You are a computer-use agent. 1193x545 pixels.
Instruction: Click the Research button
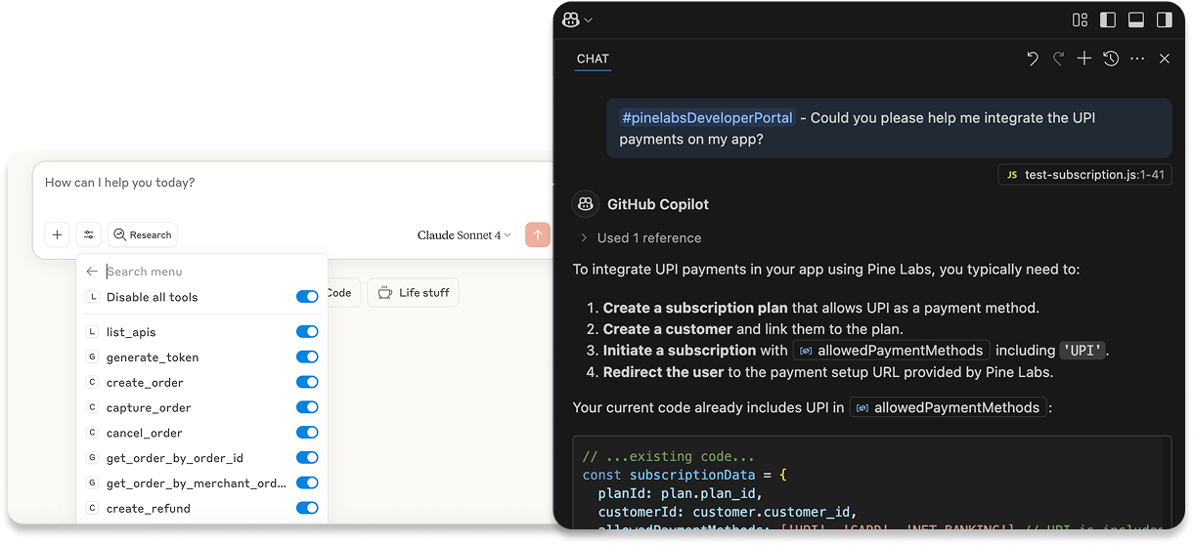click(x=143, y=234)
